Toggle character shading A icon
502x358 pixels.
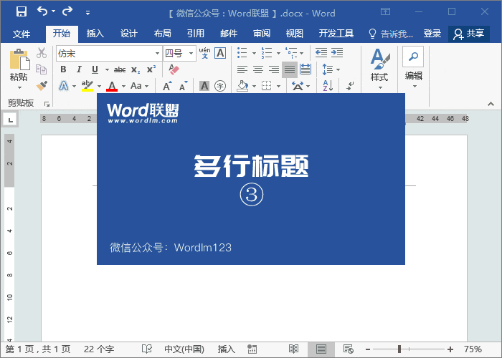point(204,86)
